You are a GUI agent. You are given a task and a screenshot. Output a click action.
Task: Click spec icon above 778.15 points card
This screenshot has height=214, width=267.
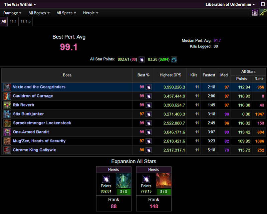tap(146, 179)
